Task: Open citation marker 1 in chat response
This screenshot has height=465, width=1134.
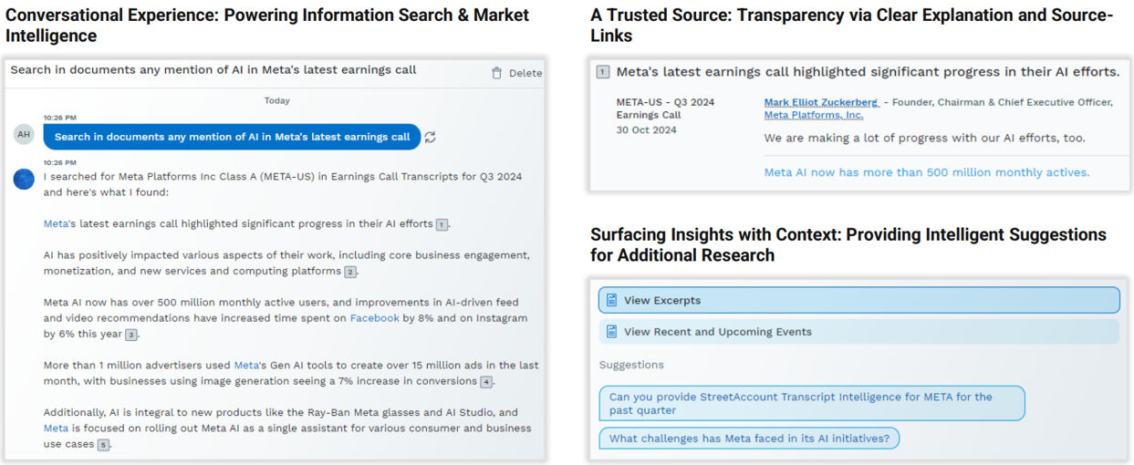Action: tap(442, 224)
